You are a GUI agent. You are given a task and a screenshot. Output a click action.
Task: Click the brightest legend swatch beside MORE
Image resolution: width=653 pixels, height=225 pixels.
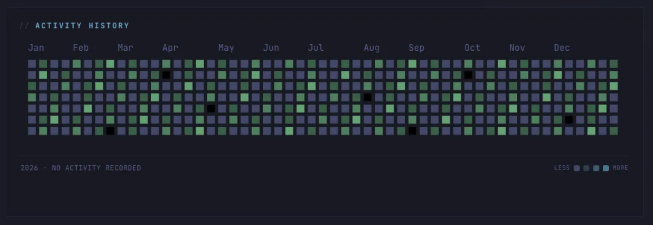(x=606, y=168)
